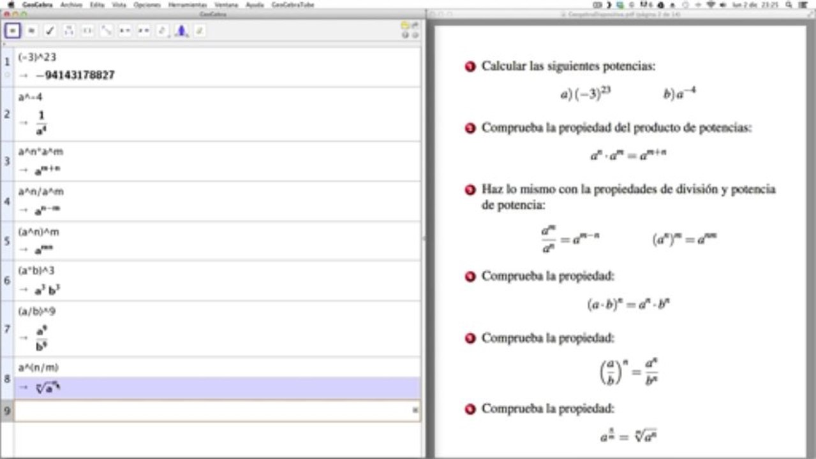The height and width of the screenshot is (459, 816).
Task: Select row header number 5
Action: [x=8, y=241]
